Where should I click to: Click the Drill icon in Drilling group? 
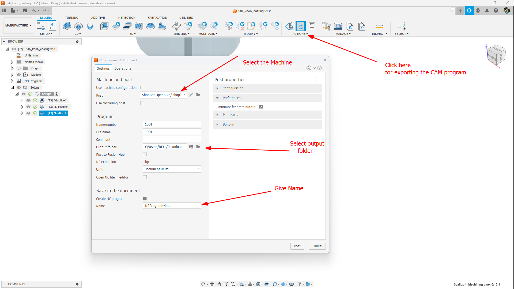point(176,26)
